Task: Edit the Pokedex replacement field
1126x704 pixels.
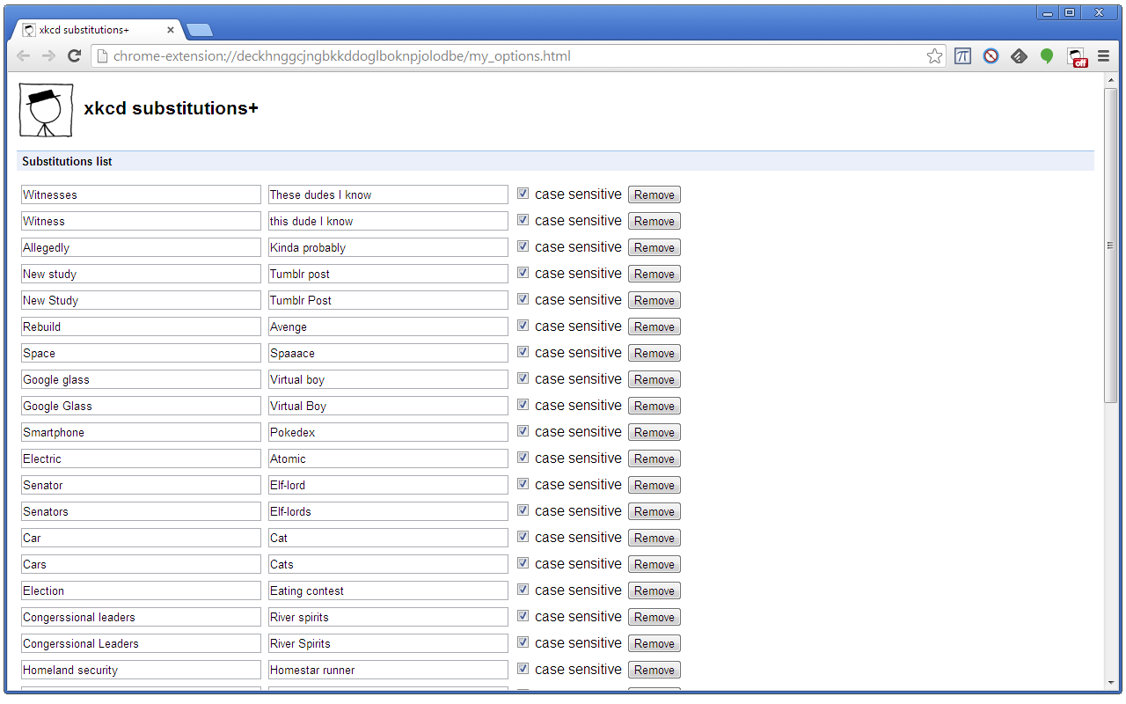Action: coord(388,432)
